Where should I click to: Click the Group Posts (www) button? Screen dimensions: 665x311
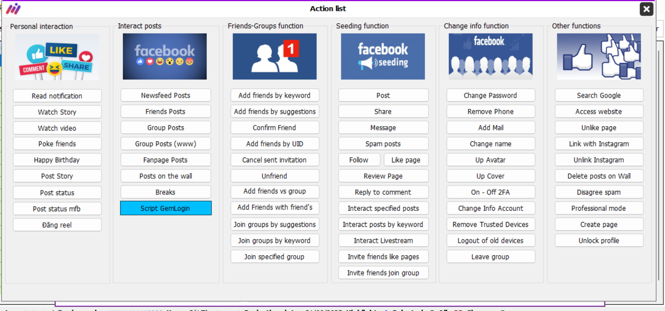pos(166,144)
